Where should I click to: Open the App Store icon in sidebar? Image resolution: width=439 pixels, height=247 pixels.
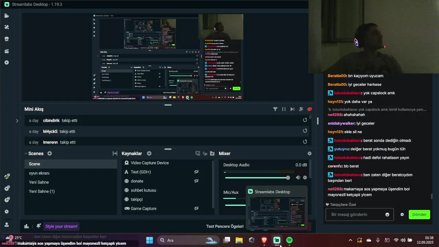[x=7, y=39]
